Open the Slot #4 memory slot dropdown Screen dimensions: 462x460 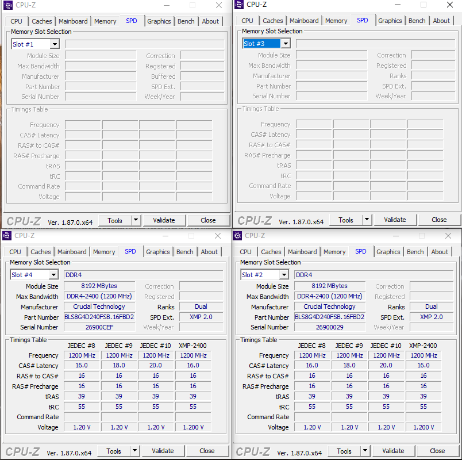click(x=53, y=275)
